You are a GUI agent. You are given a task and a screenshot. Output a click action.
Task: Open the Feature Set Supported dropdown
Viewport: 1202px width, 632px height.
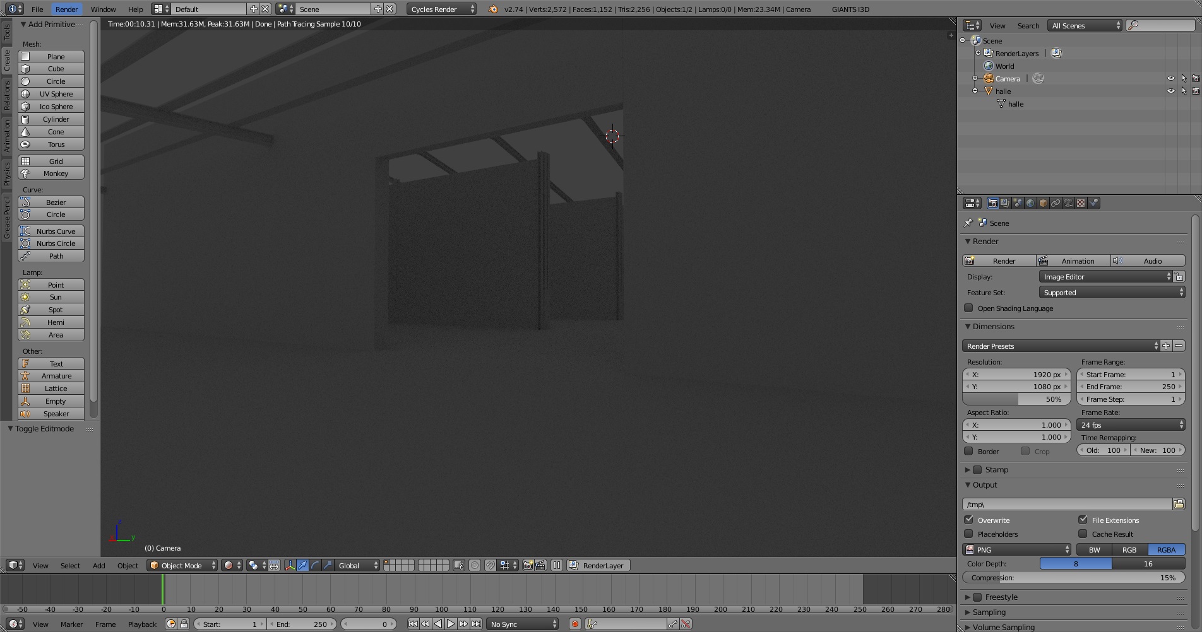click(1112, 292)
